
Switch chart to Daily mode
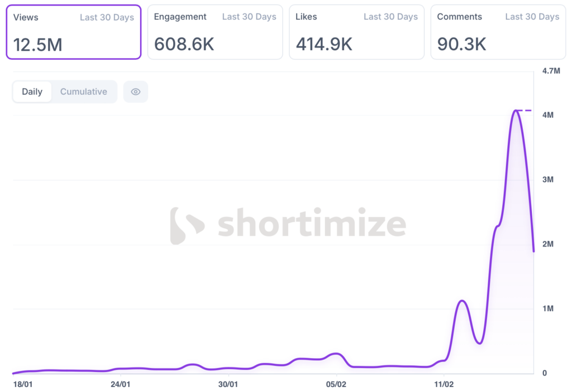32,92
